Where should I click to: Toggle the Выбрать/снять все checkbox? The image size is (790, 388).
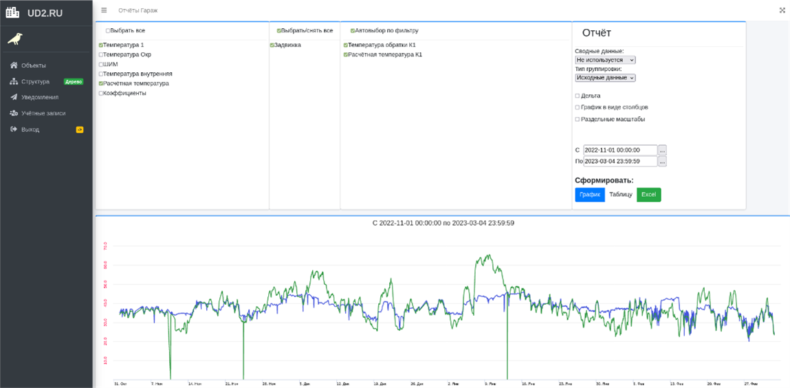pyautogui.click(x=279, y=31)
